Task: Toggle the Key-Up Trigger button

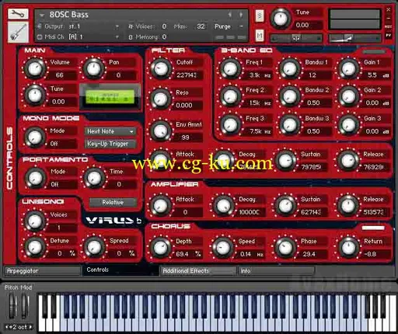Action: pos(110,144)
